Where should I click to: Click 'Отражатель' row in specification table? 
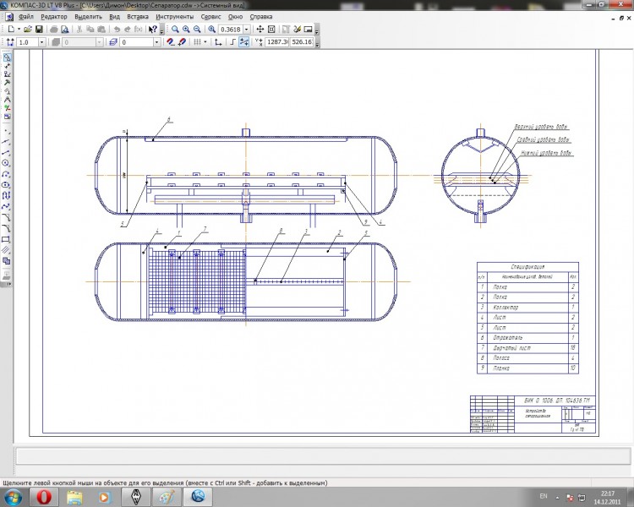click(x=527, y=338)
